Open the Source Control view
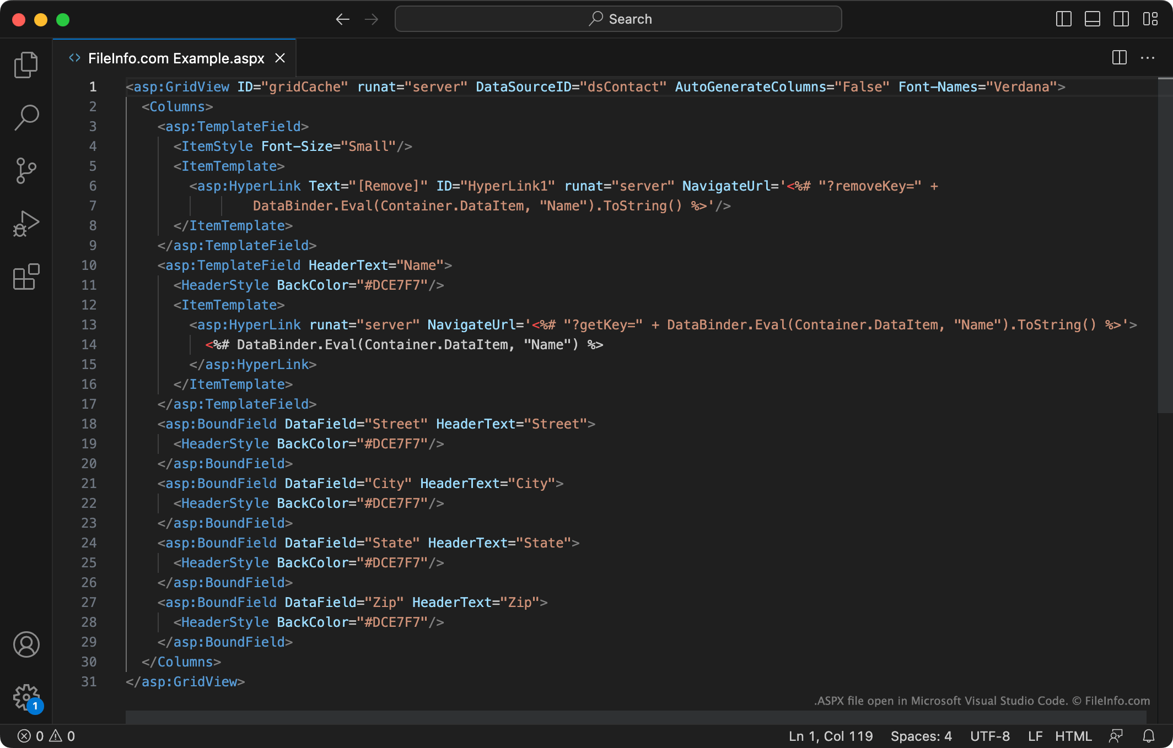This screenshot has width=1173, height=748. click(x=26, y=170)
